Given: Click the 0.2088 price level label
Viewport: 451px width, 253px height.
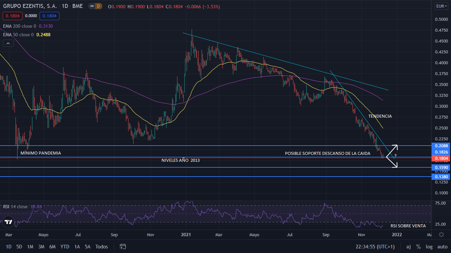Looking at the screenshot, I should click(x=441, y=146).
